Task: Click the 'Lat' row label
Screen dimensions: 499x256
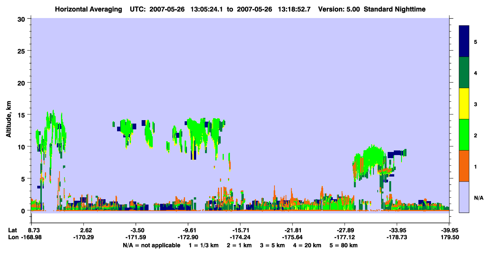Action: tap(12, 230)
